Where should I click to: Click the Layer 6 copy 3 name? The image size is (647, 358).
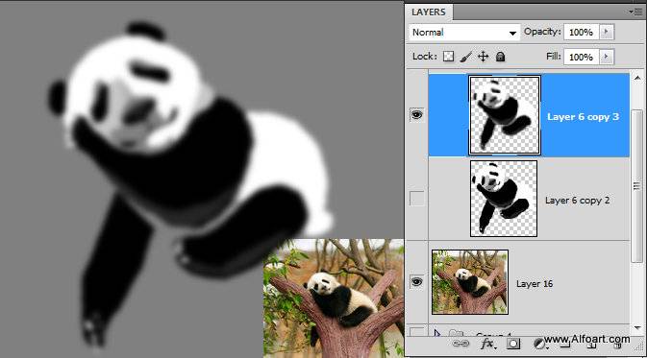click(x=583, y=117)
